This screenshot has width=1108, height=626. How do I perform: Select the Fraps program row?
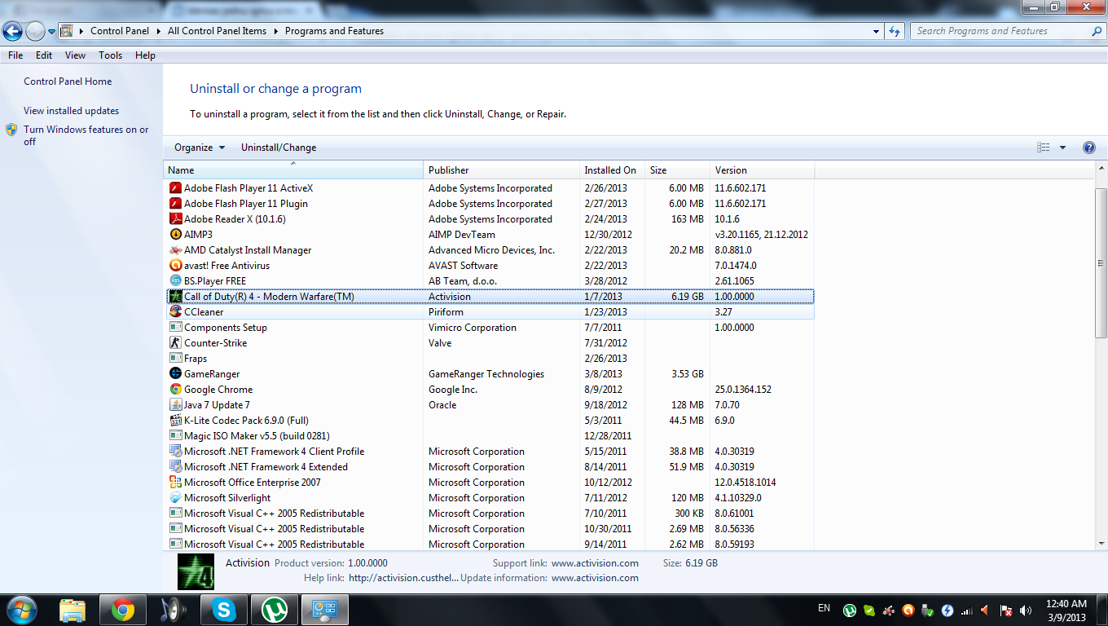(x=490, y=359)
